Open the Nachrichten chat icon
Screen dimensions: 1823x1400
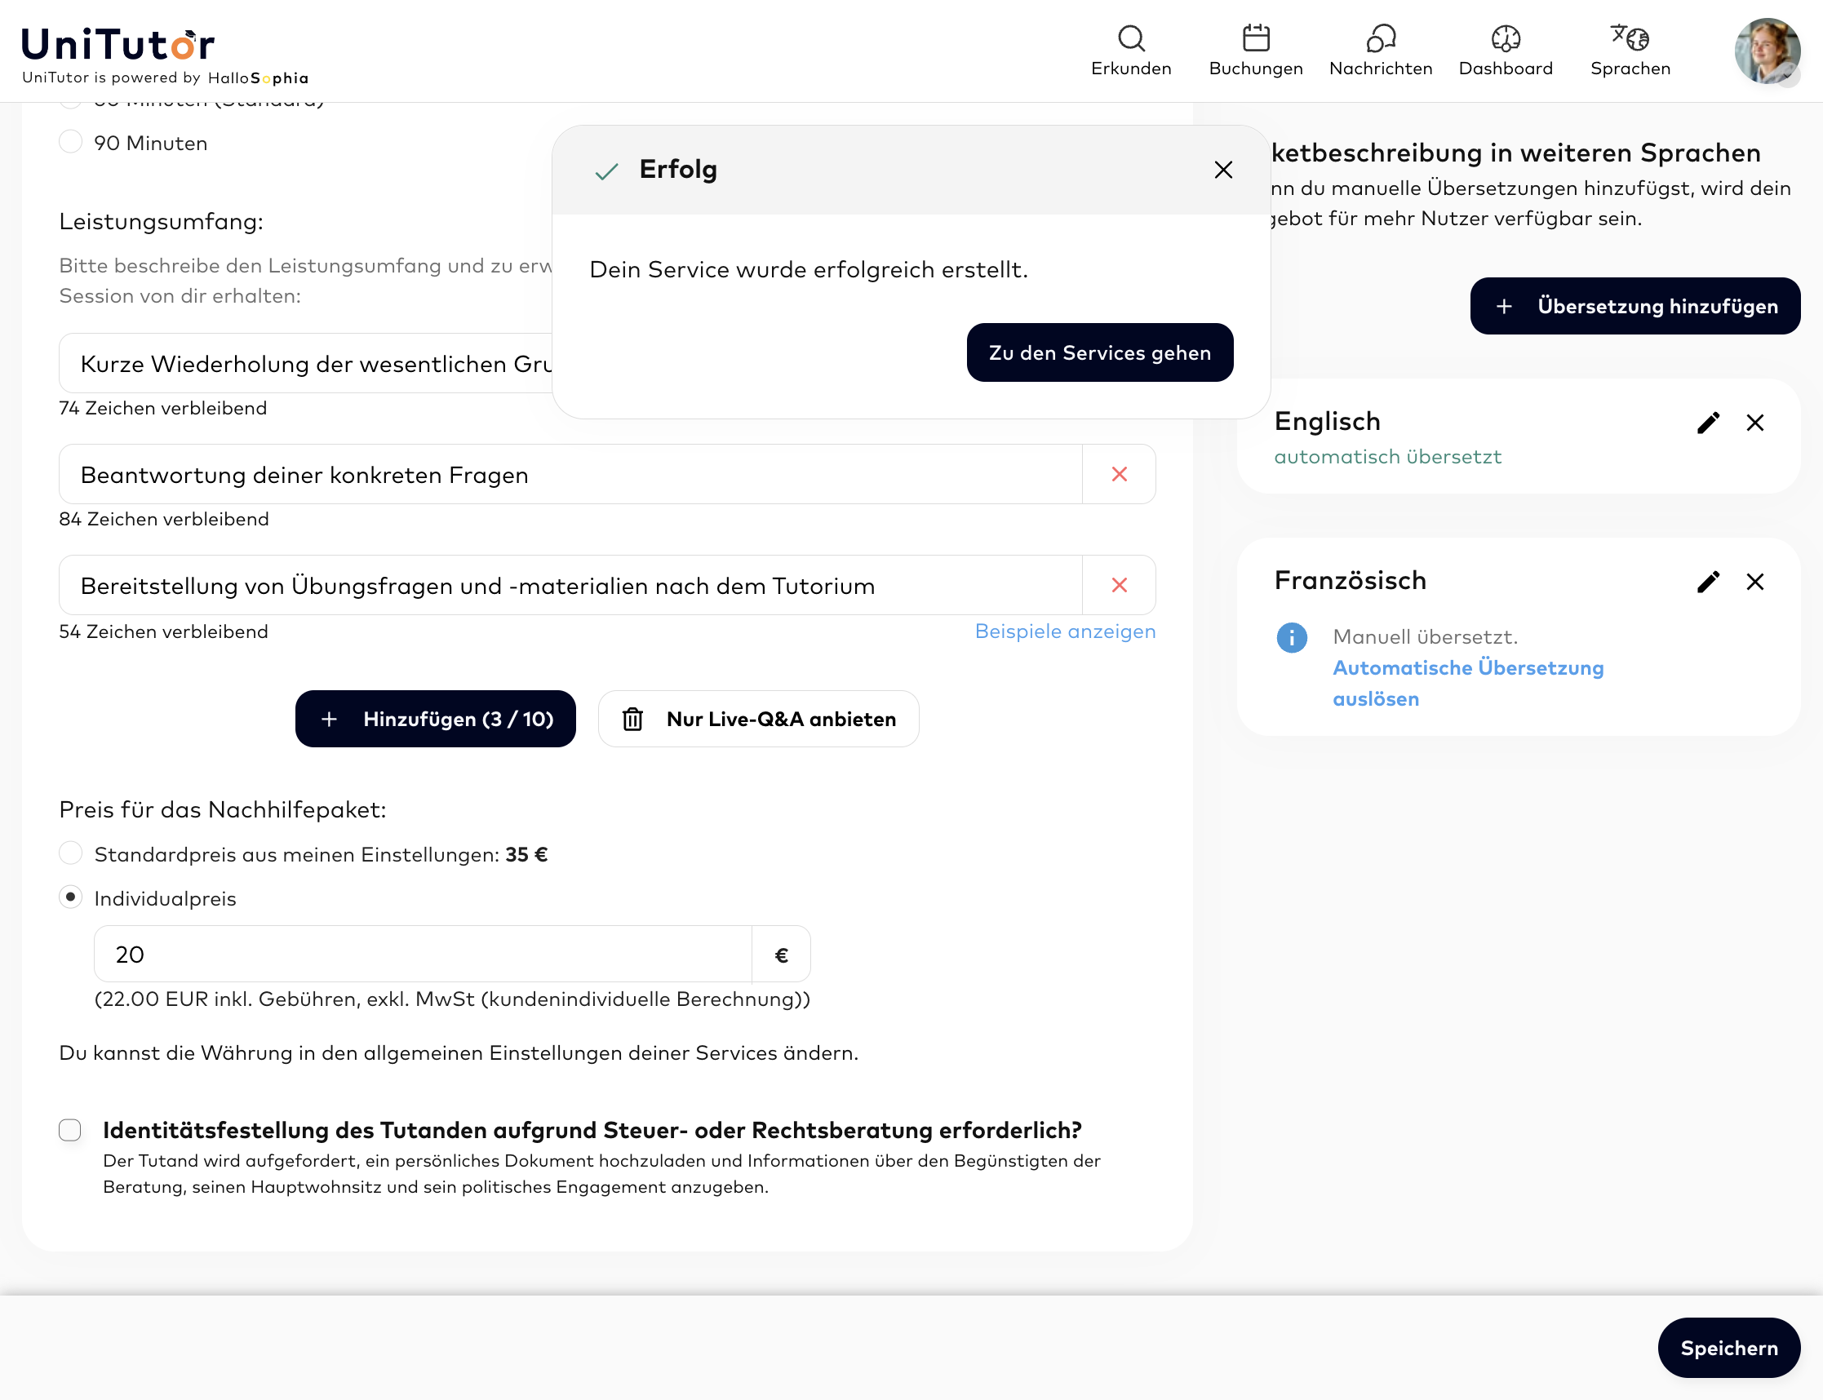tap(1381, 38)
